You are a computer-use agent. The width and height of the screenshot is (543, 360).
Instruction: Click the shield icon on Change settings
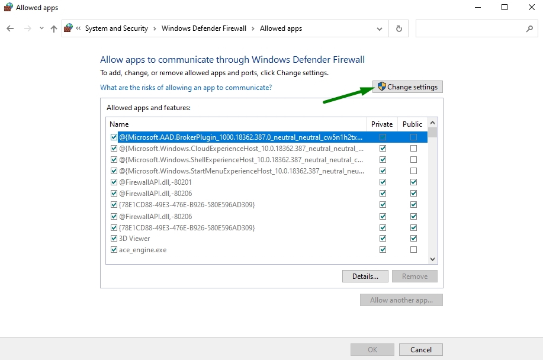(382, 87)
